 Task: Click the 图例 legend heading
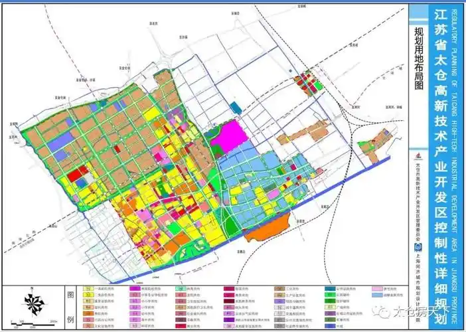click(x=71, y=302)
